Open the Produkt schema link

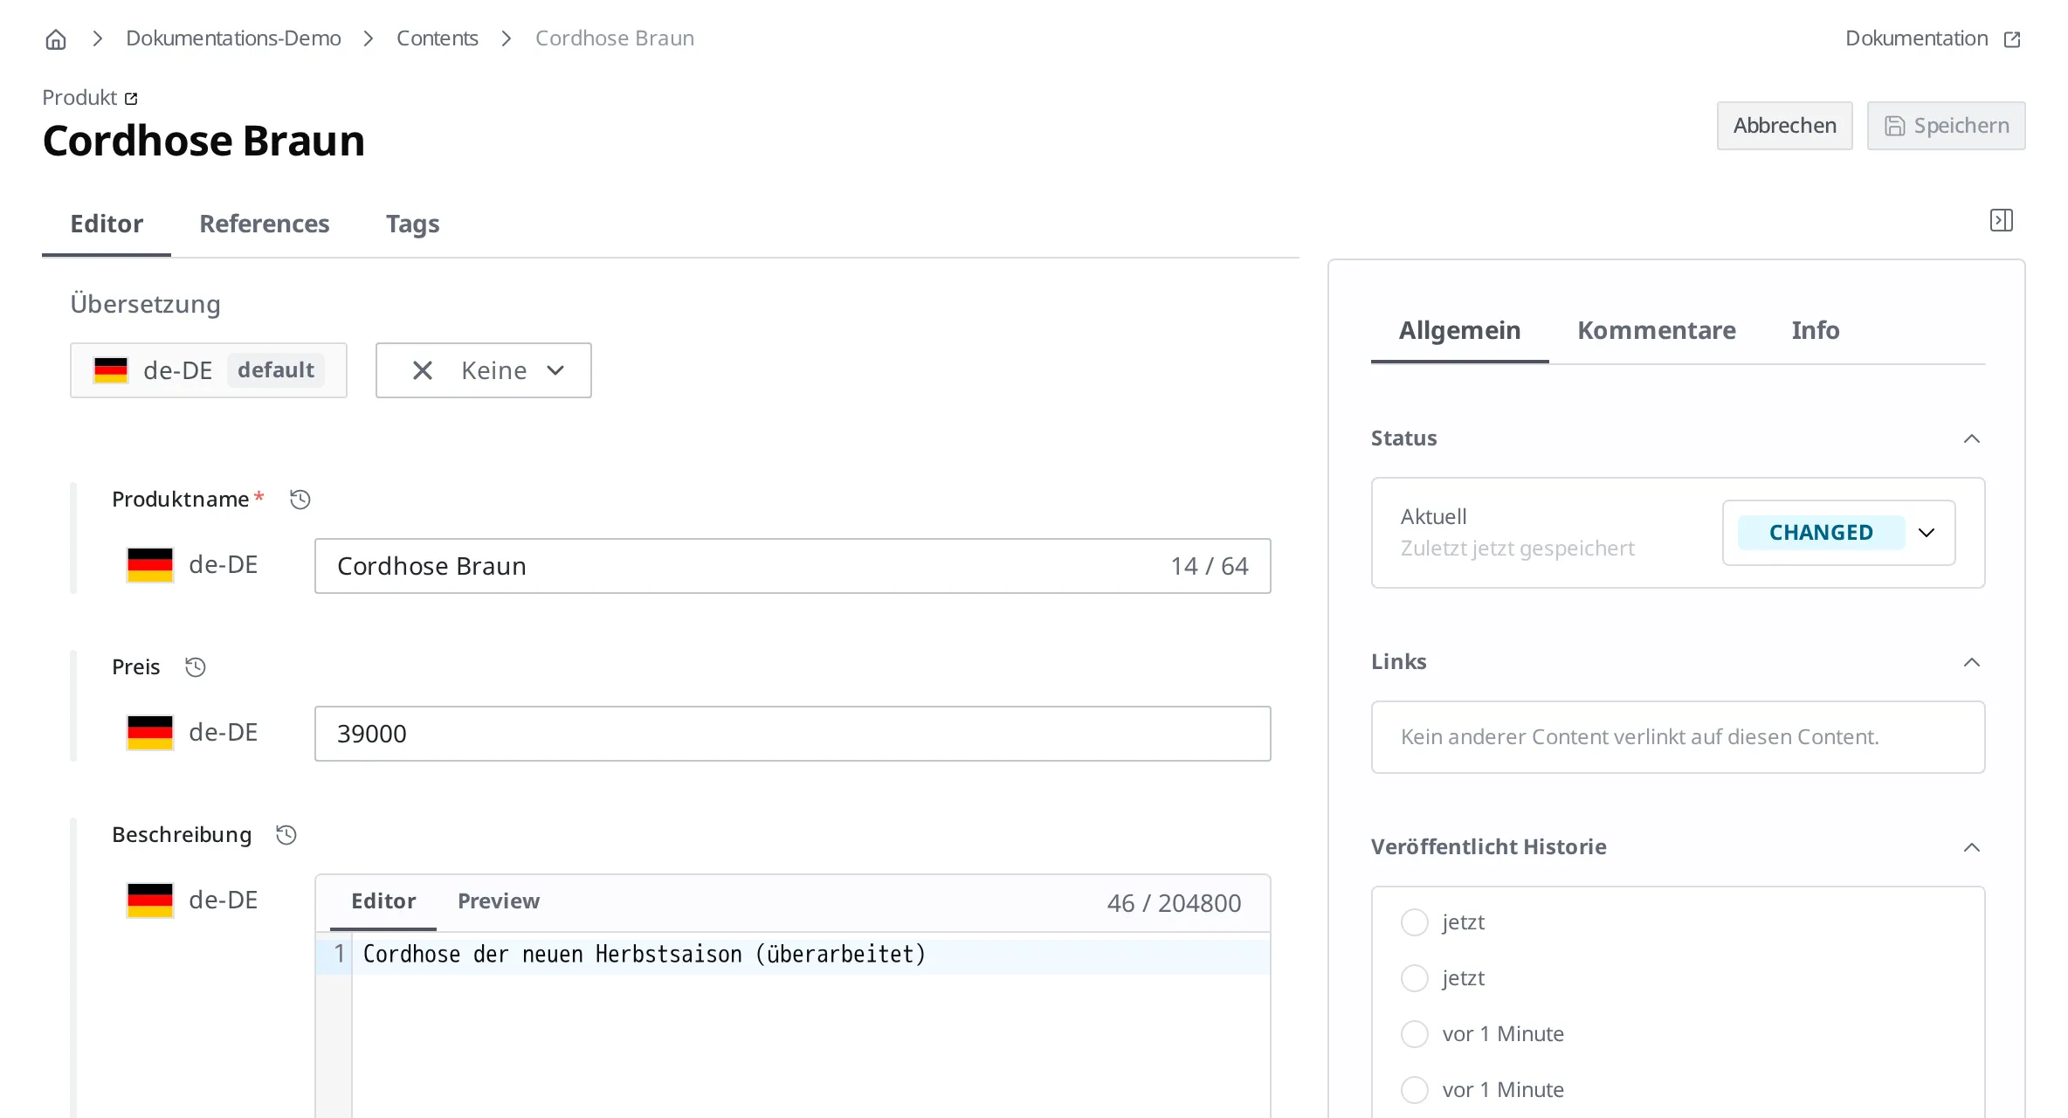coord(90,98)
